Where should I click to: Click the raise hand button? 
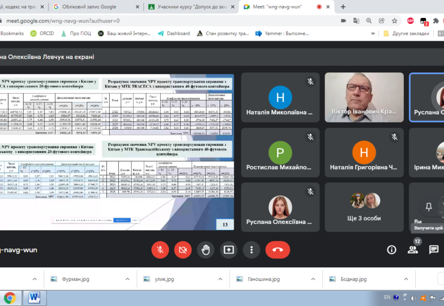tap(206, 249)
